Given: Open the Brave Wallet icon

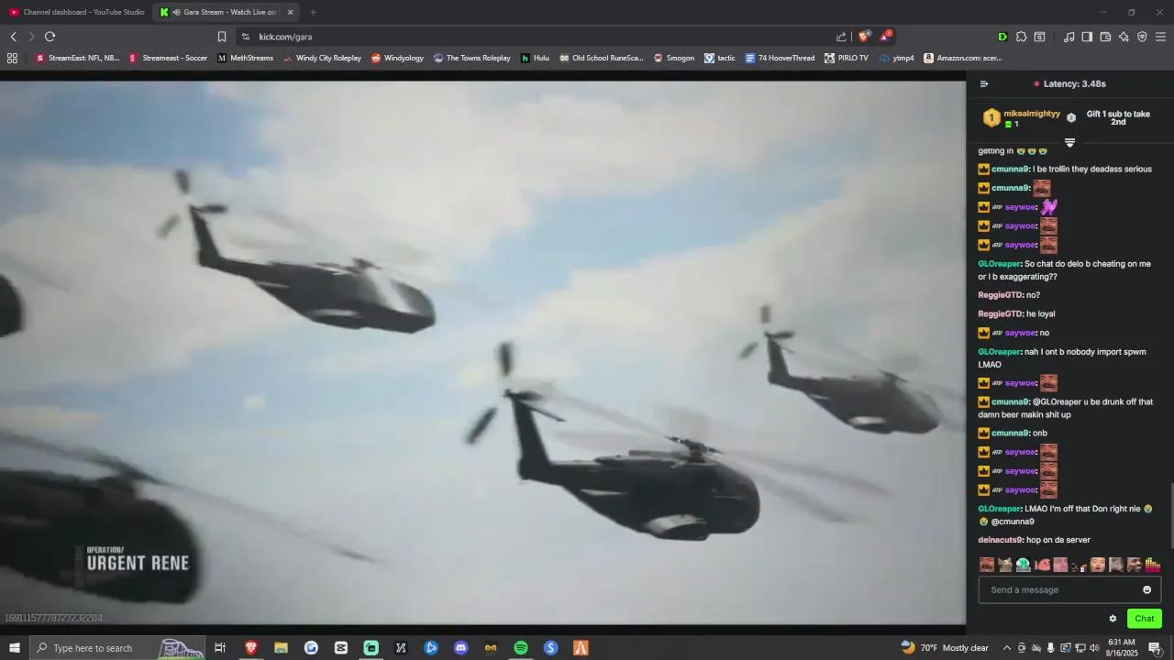Looking at the screenshot, I should coord(1105,37).
